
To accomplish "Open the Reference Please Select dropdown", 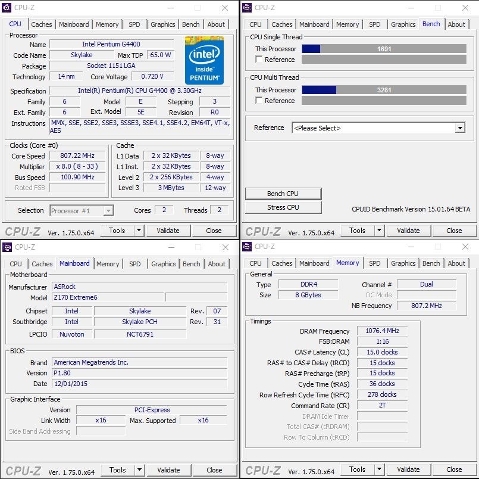I will (378, 128).
